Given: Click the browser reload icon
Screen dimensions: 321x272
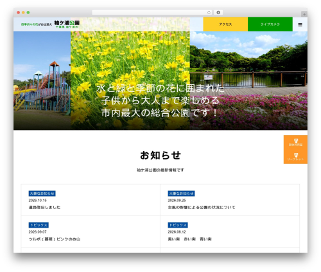Looking at the screenshot, I should point(209,12).
